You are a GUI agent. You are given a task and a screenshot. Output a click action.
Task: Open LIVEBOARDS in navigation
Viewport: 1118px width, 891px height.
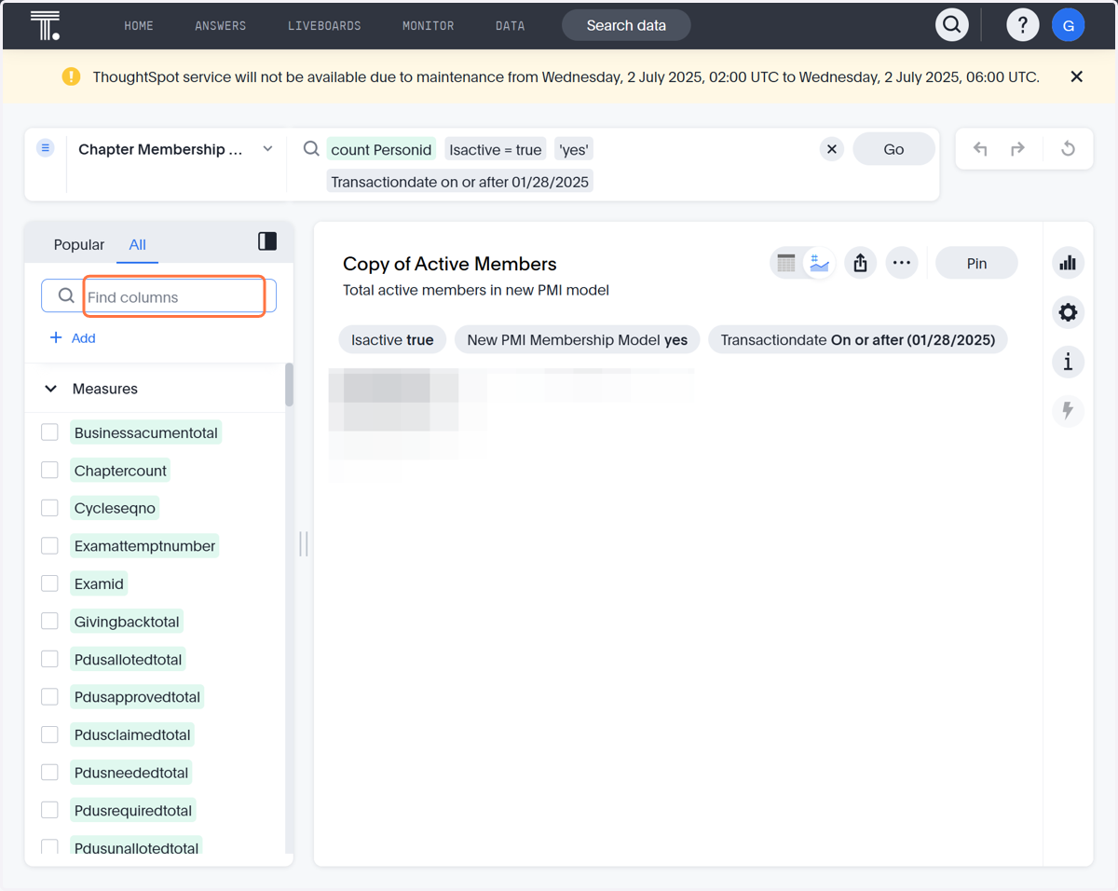click(324, 25)
